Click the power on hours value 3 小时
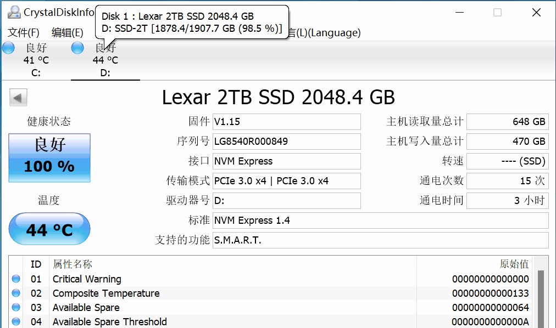Screen dimensions: 556x328 [x=508, y=201]
